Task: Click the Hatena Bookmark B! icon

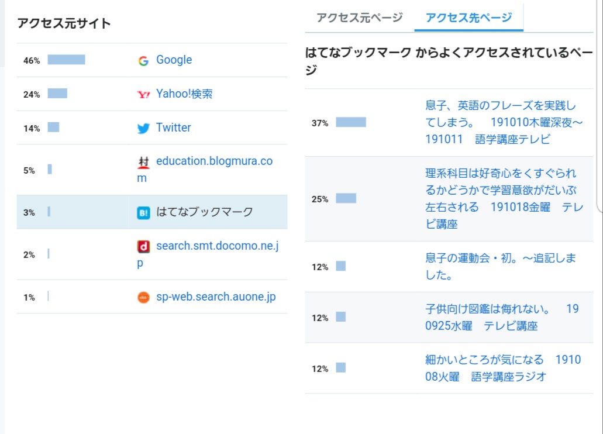Action: [x=143, y=213]
